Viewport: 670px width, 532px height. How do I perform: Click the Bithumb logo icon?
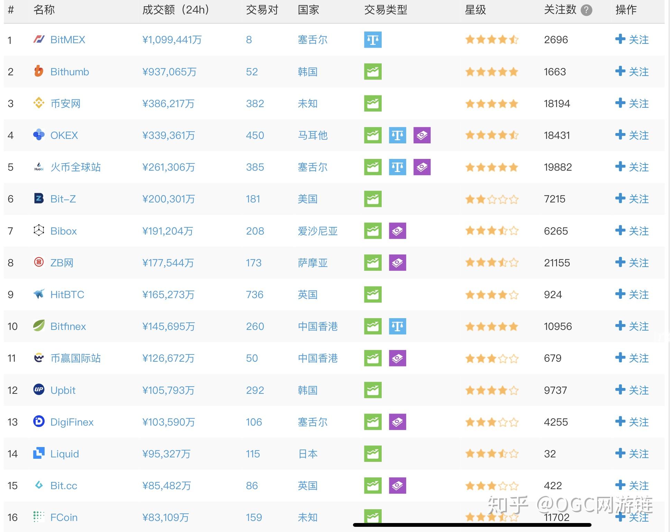[x=39, y=71]
